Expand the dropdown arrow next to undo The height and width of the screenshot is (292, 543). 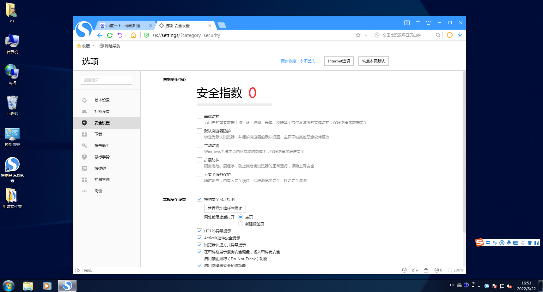[x=125, y=35]
